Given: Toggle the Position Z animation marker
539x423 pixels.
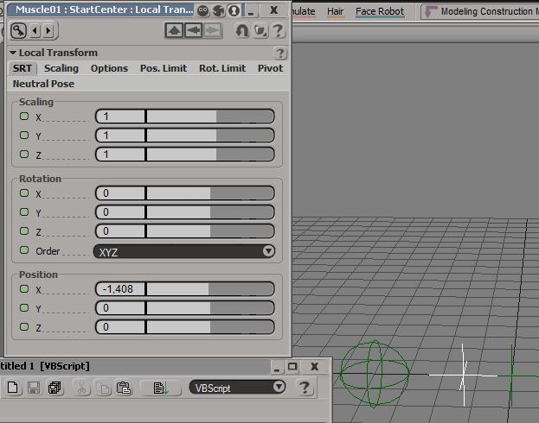Looking at the screenshot, I should point(24,326).
